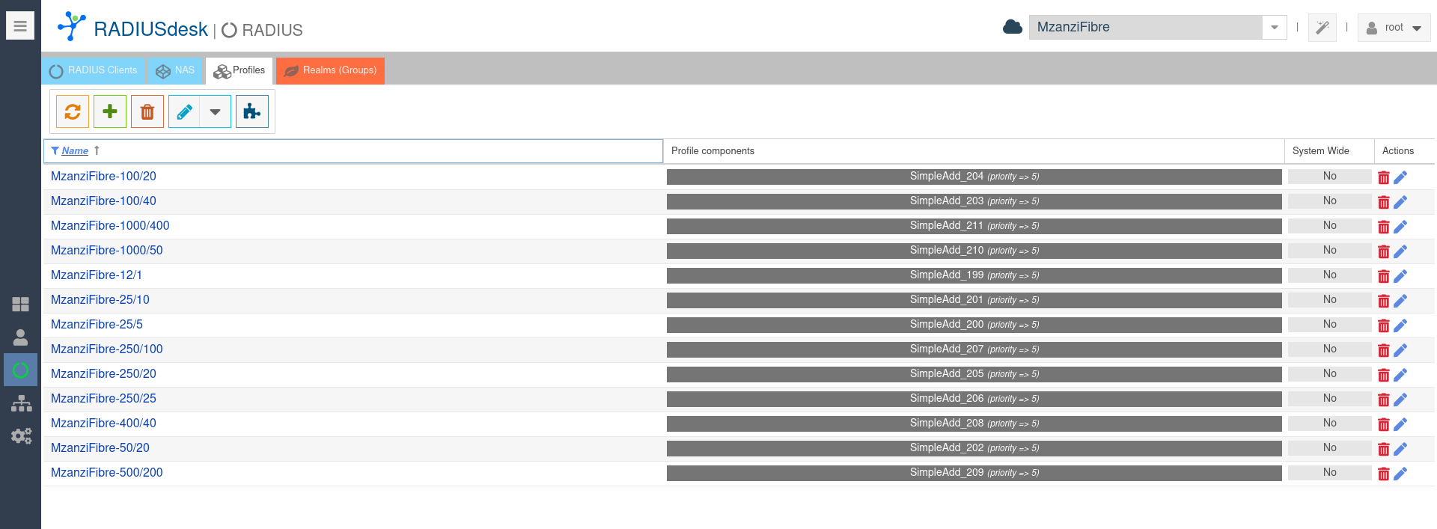The width and height of the screenshot is (1437, 529).
Task: Open the network hierarchy icon in sidebar
Action: [x=21, y=403]
